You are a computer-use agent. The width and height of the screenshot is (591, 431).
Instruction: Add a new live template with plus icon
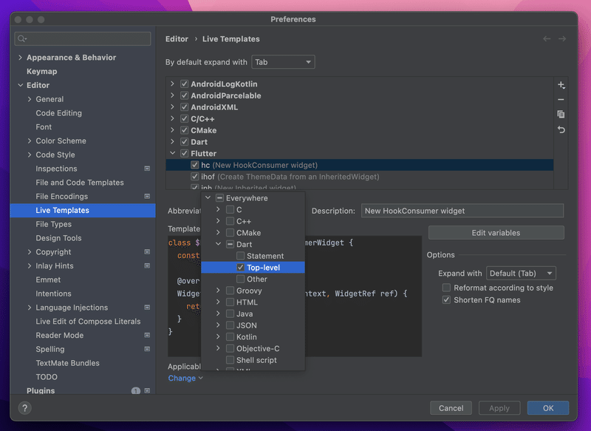pyautogui.click(x=561, y=85)
